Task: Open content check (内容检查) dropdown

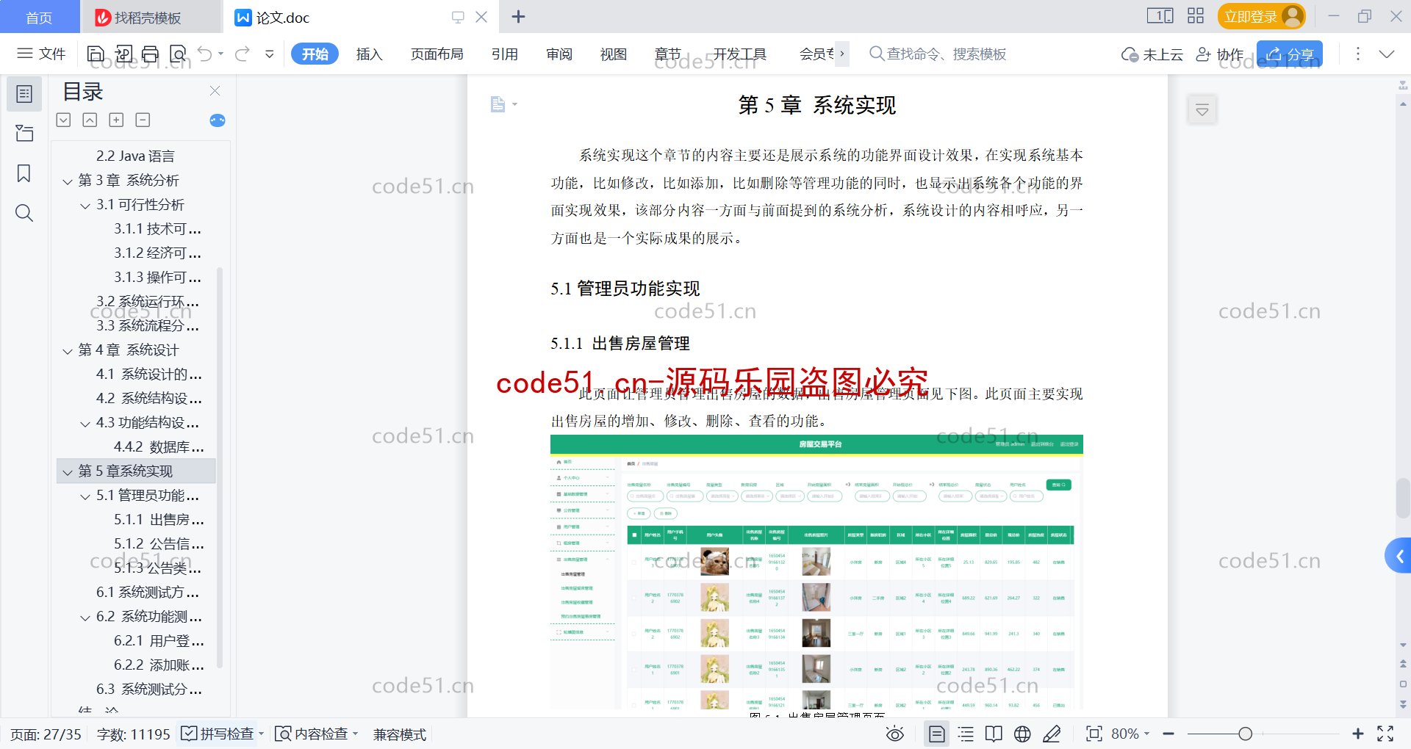Action: 316,734
